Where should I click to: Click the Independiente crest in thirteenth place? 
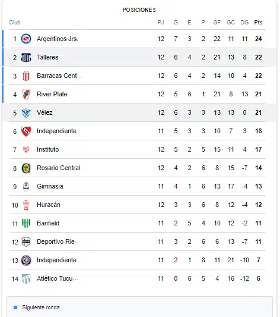(x=26, y=260)
